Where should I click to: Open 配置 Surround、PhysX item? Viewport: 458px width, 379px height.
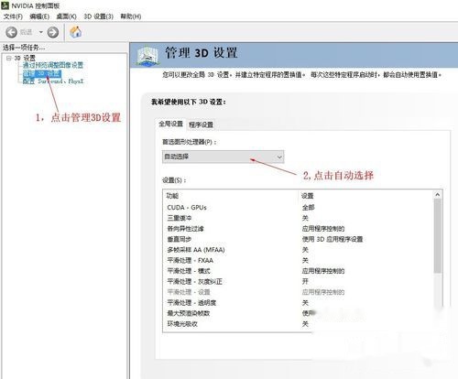pos(53,81)
